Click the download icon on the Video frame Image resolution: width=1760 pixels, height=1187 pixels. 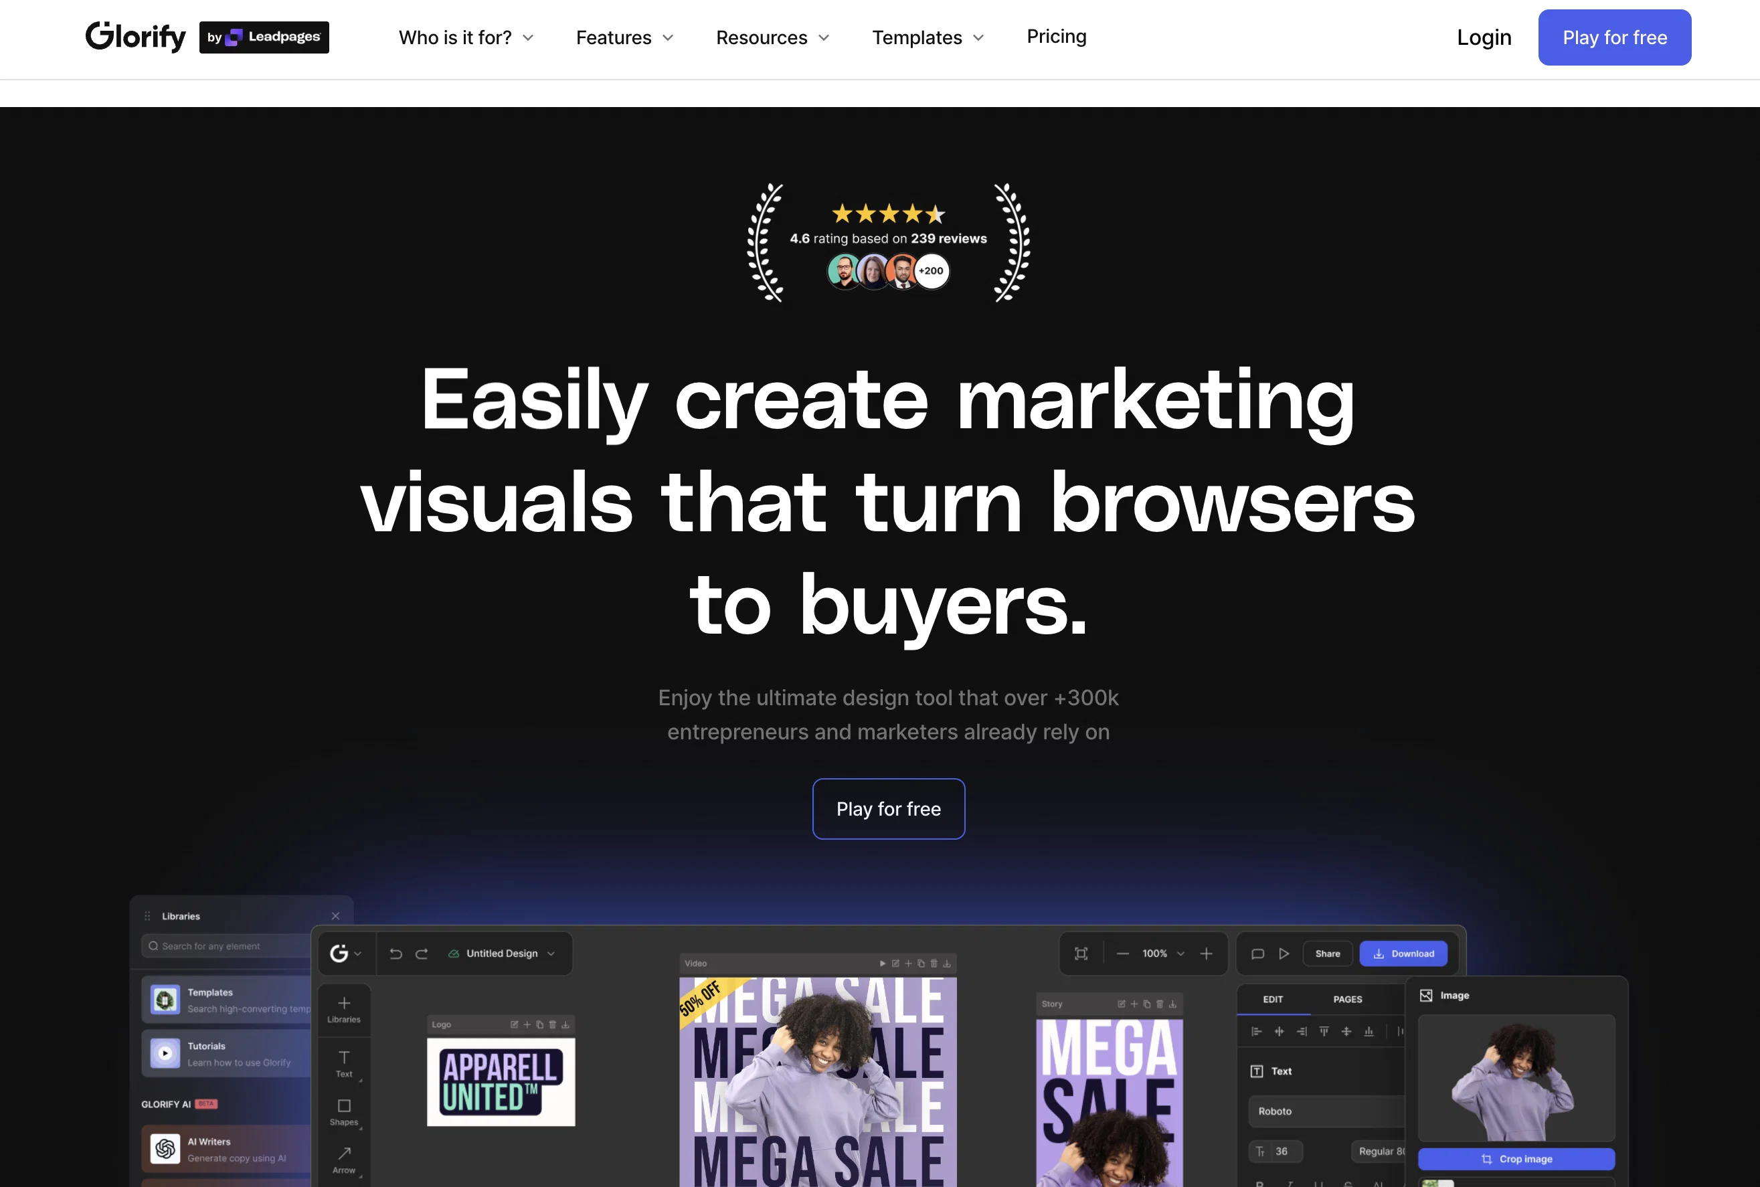tap(947, 964)
